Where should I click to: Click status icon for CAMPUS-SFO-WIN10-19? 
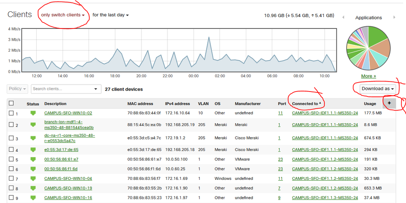pyautogui.click(x=33, y=188)
